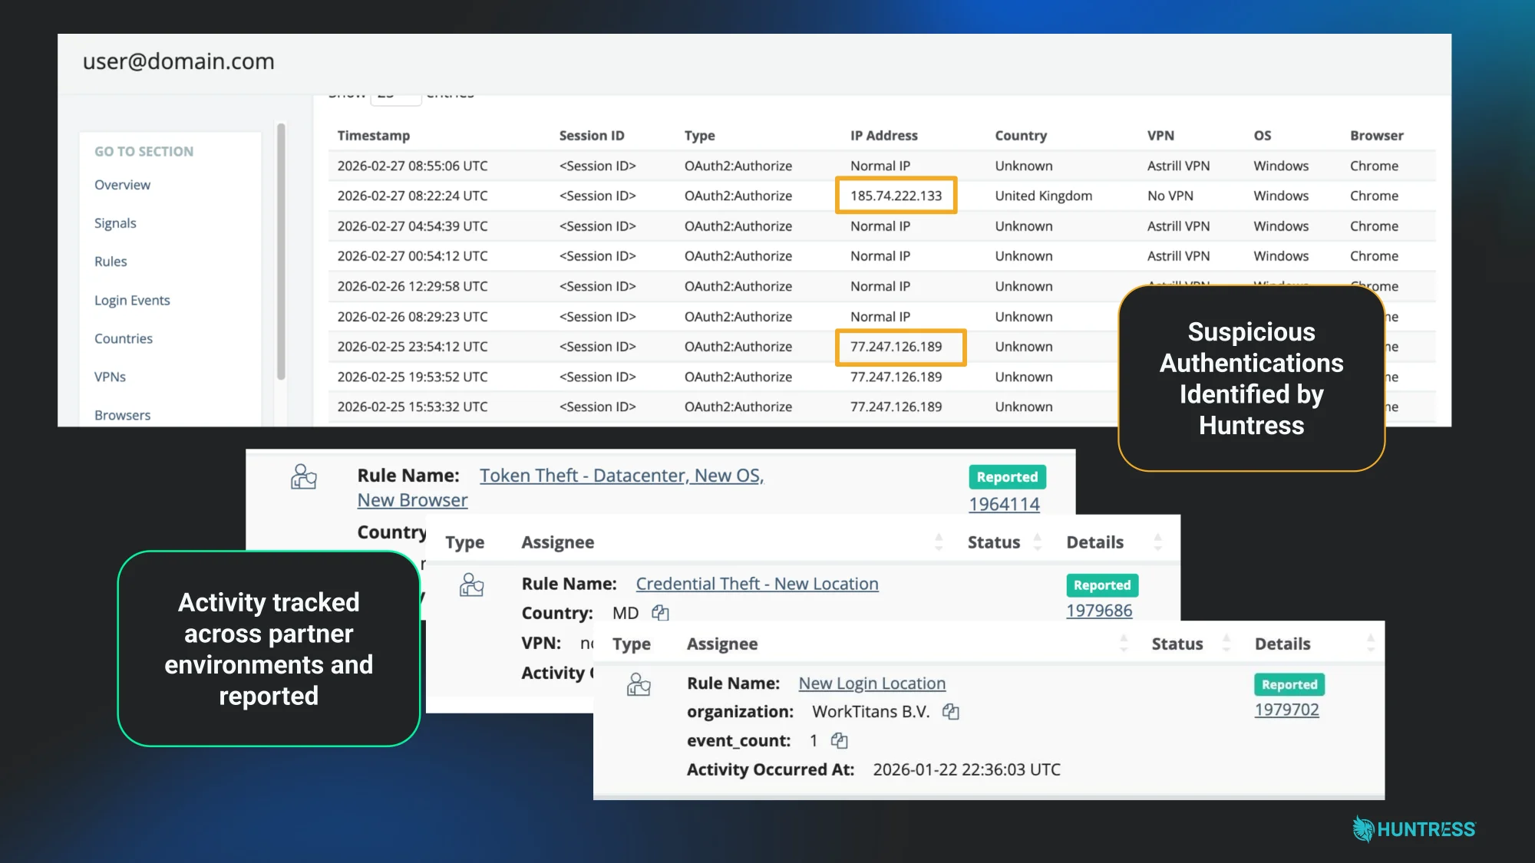Click the Timestamp column header
Image resolution: width=1535 pixels, height=863 pixels.
374,136
